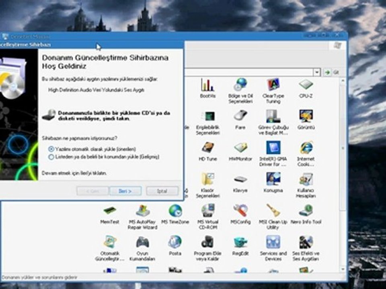
Task: Click status bar text 'Donanım yükler ve sorunlarını giderir'
Action: 39,277
